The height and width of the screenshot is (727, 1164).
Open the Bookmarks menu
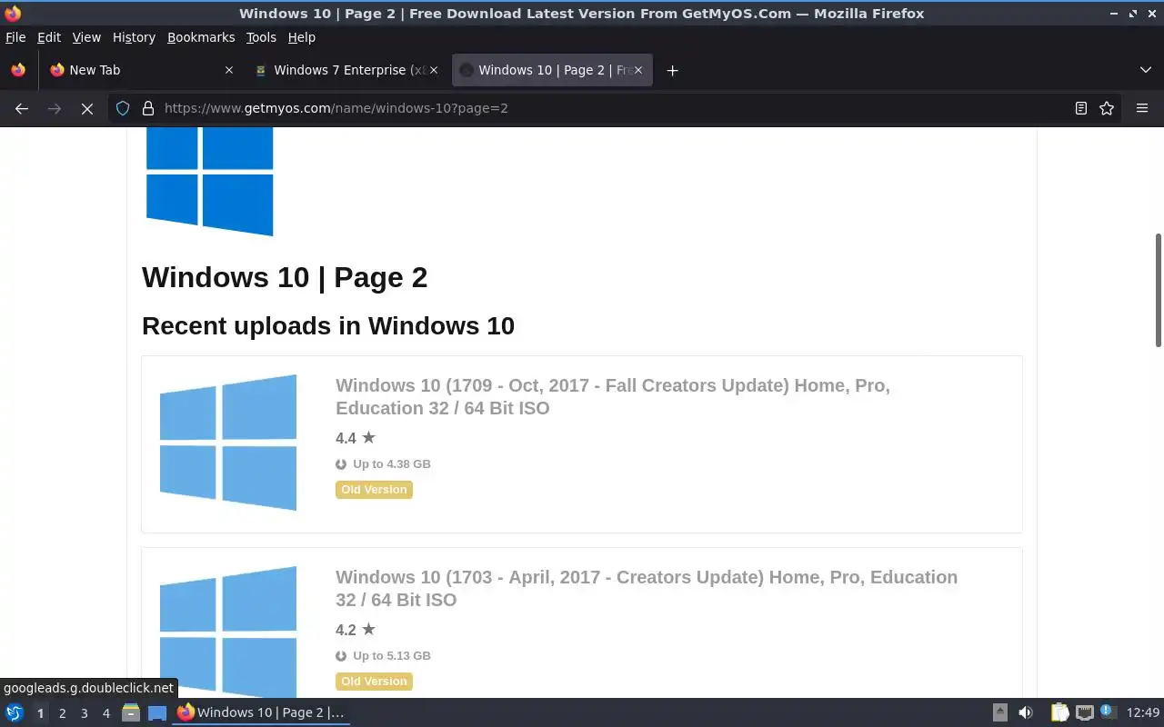201,37
